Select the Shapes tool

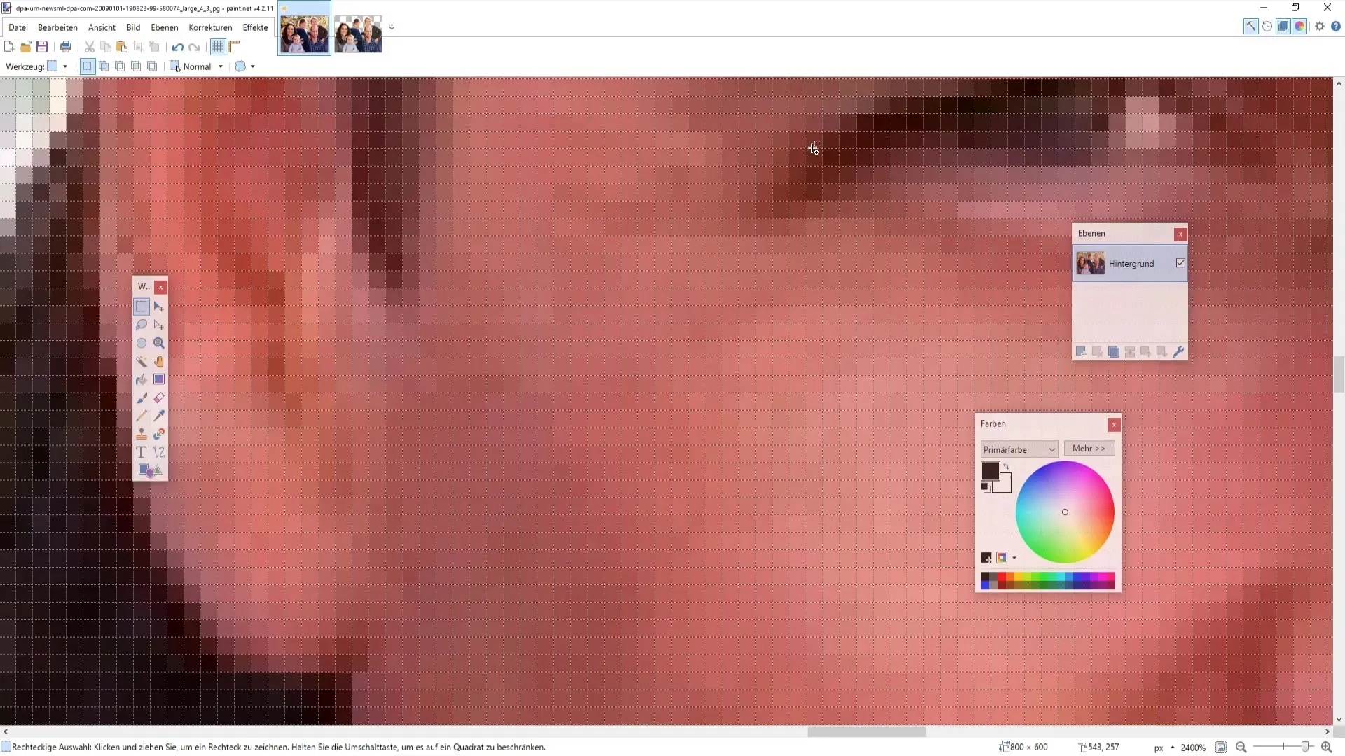coord(150,470)
